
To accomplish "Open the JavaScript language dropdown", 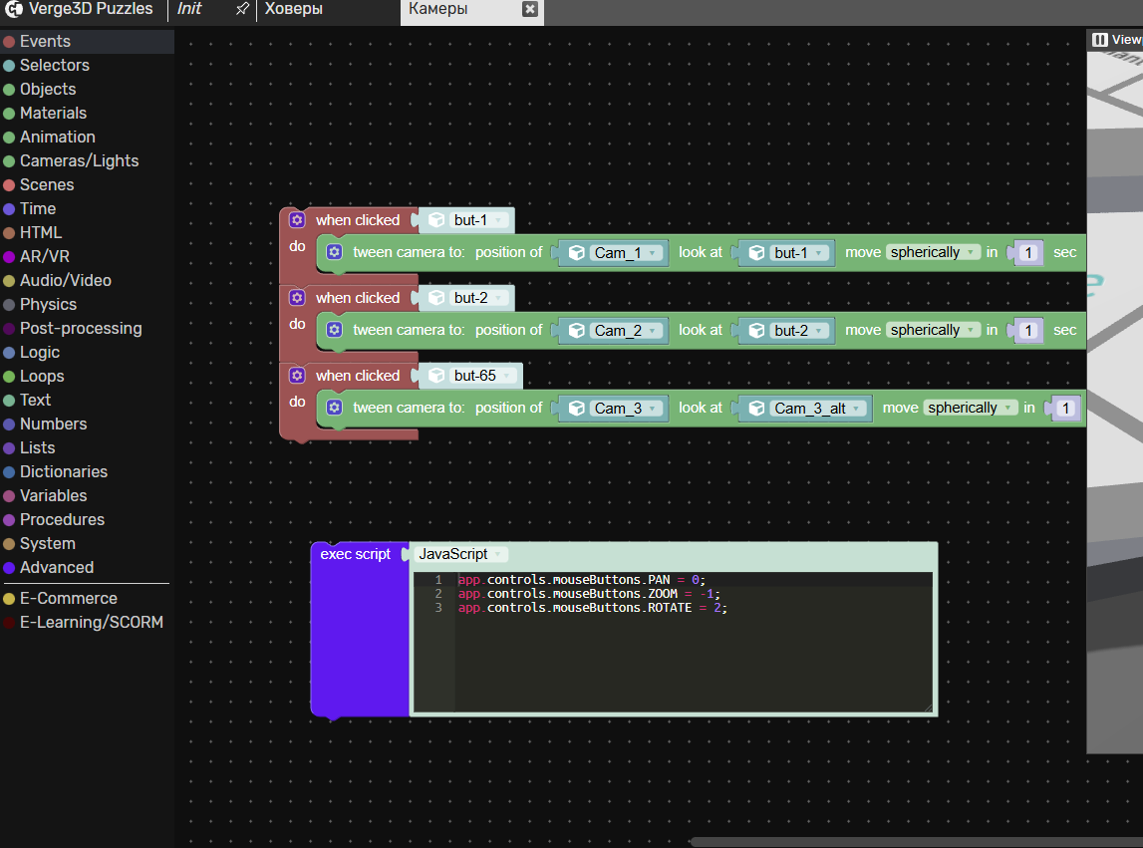I will point(462,554).
